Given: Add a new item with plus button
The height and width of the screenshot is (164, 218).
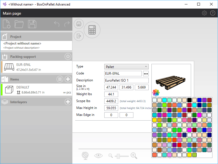Looking at the screenshot, I should (x=68, y=79).
